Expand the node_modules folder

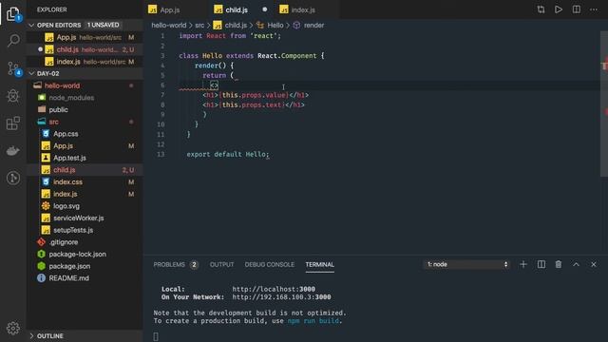point(85,98)
